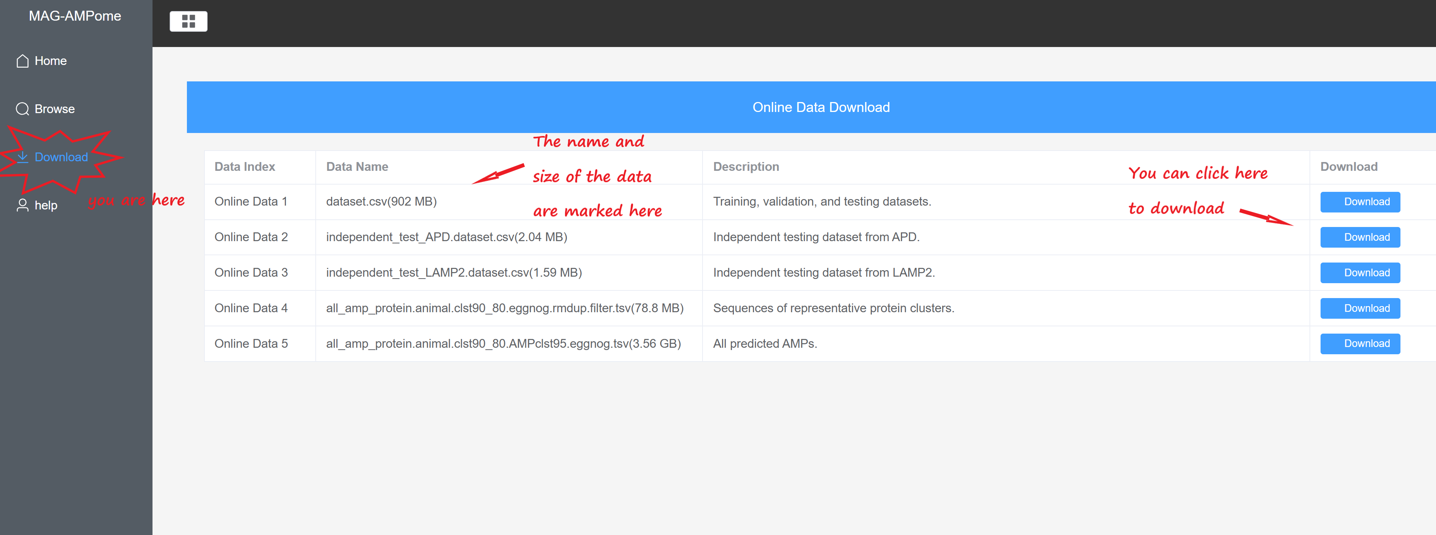This screenshot has height=535, width=1436.
Task: Download Online Data 4 protein clusters file
Action: point(1360,308)
